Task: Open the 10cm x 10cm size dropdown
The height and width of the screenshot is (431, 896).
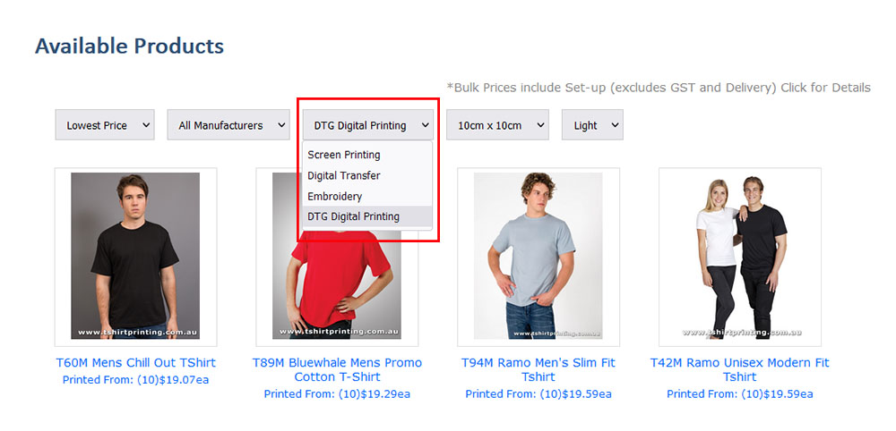Action: pyautogui.click(x=497, y=125)
